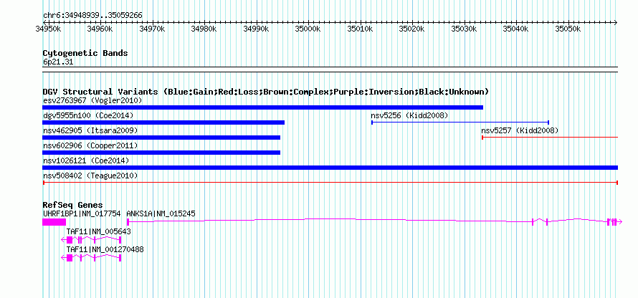Image resolution: width=638 pixels, height=298 pixels.
Task: Click the 34990k ruler mark
Action: pyautogui.click(x=257, y=29)
